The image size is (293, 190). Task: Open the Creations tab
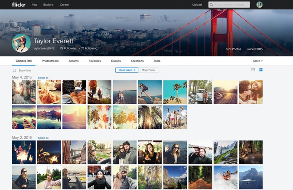pos(137,61)
